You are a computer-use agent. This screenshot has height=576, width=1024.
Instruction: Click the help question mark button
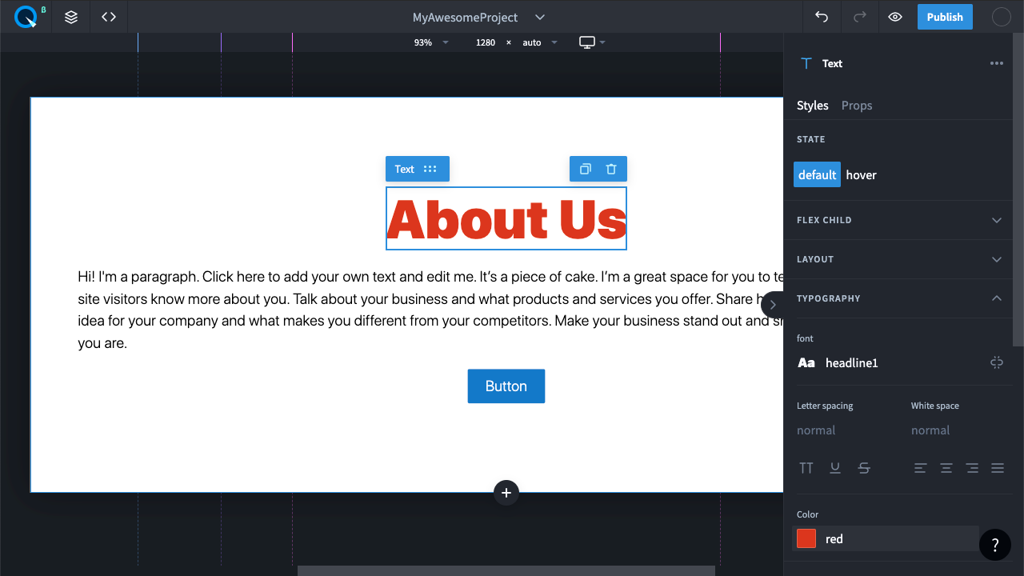[994, 545]
